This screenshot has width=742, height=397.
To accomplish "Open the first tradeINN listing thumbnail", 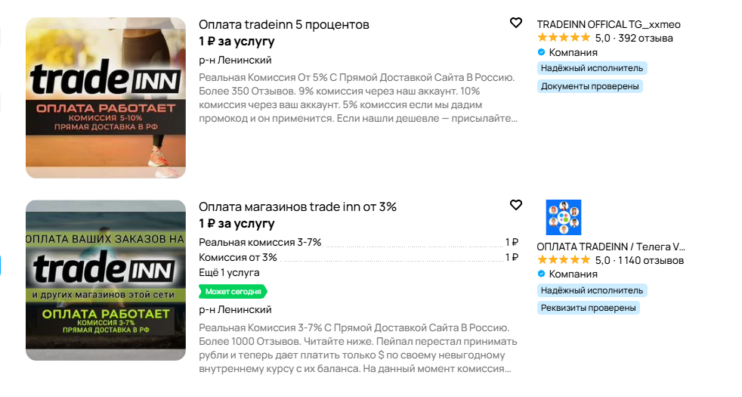I will click(106, 98).
